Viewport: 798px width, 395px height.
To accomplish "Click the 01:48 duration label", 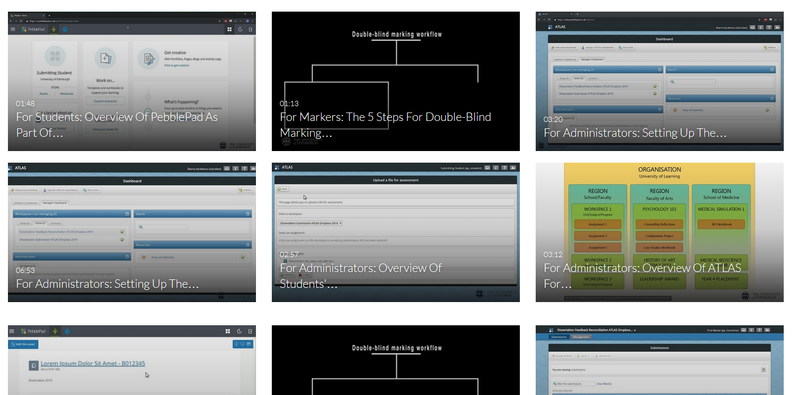I will point(25,104).
